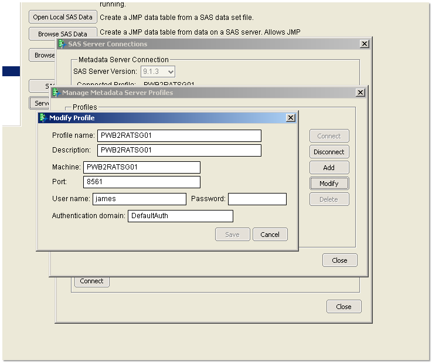Image resolution: width=432 pixels, height=363 pixels.
Task: Close SAS Server Connections via title X
Action: 365,44
